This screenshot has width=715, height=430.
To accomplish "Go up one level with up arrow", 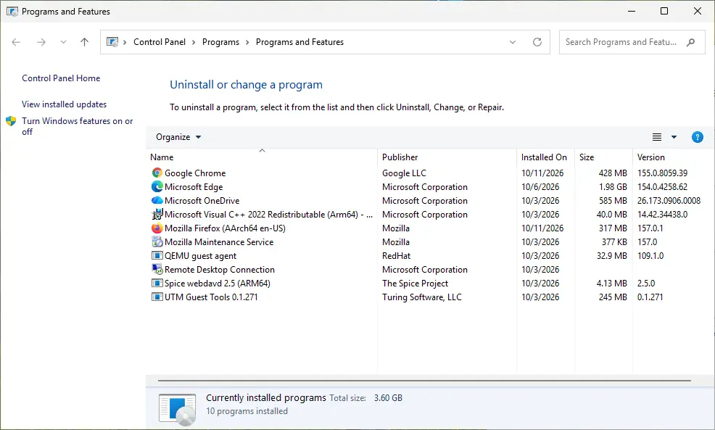I will tap(84, 42).
